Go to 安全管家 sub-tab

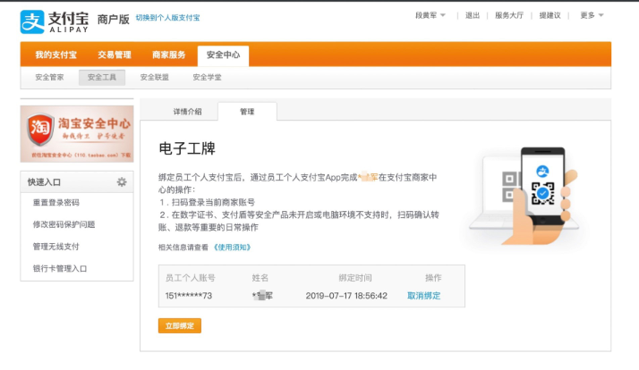point(49,78)
